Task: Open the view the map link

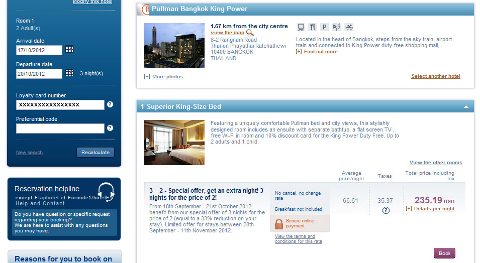Action: coord(227,33)
